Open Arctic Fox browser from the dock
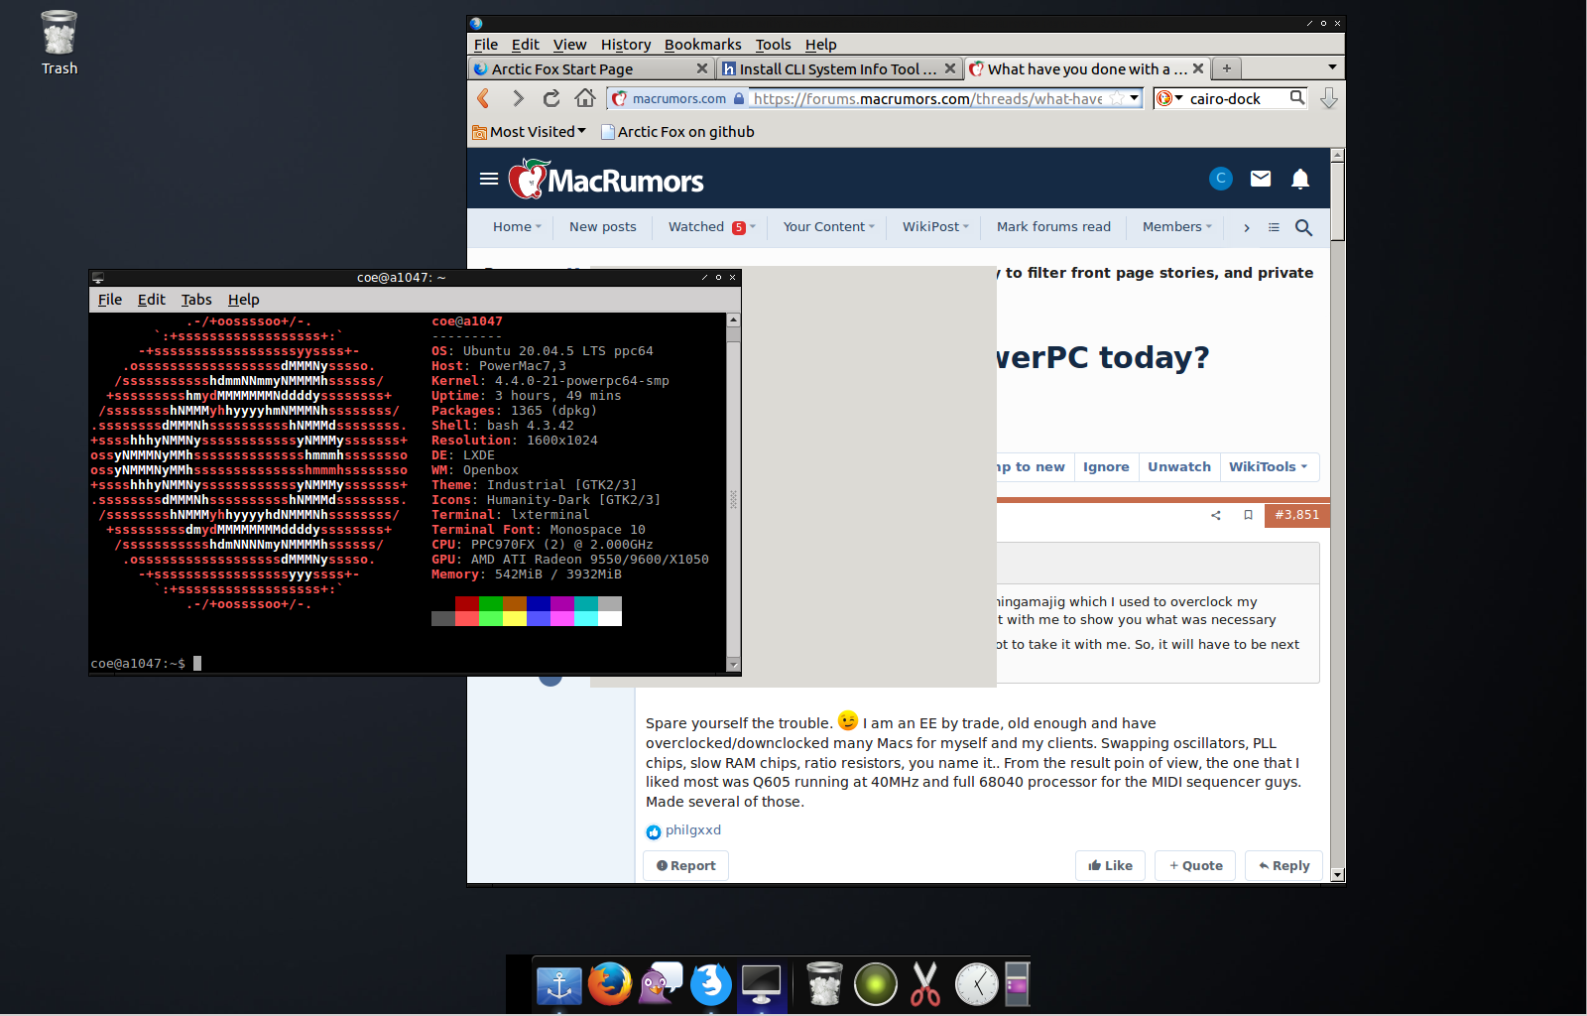Viewport: 1587px width, 1016px height. pyautogui.click(x=711, y=984)
